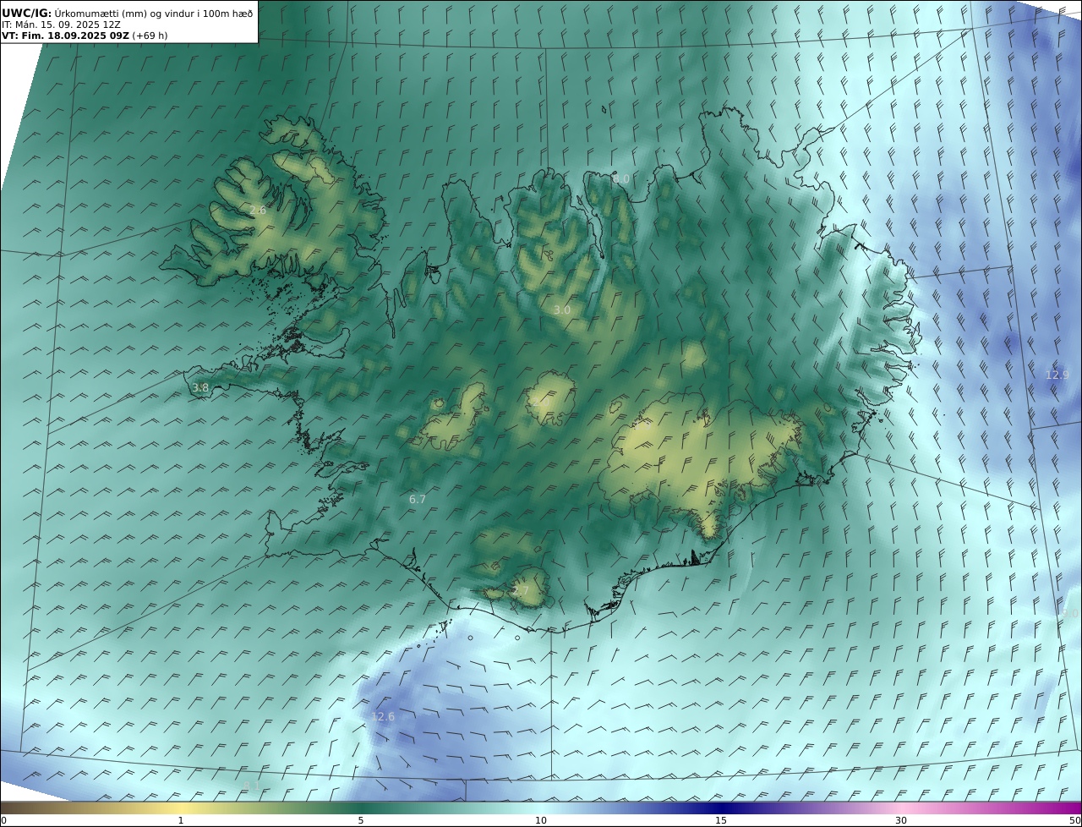Click the 5 tick on the color scale
1082x827 pixels.
361,820
